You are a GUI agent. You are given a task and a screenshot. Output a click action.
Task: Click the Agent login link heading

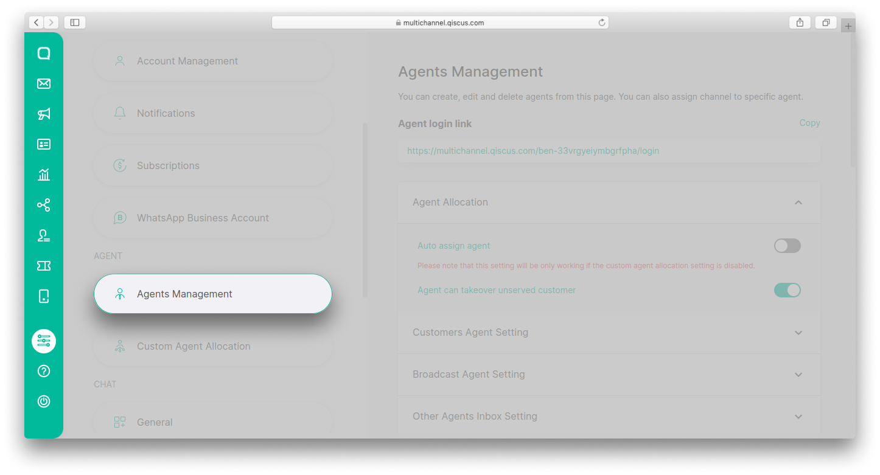435,123
